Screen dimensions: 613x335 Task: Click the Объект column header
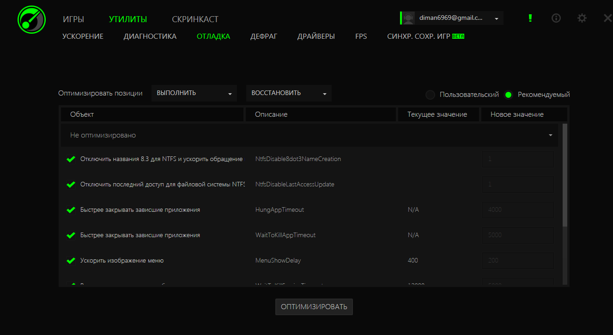(x=152, y=114)
